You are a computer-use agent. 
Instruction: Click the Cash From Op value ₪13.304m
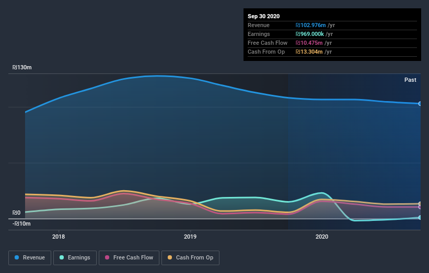pyautogui.click(x=309, y=52)
